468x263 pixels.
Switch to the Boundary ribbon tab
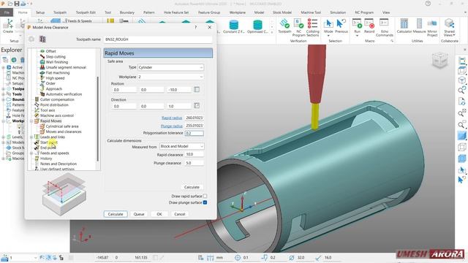pyautogui.click(x=127, y=12)
